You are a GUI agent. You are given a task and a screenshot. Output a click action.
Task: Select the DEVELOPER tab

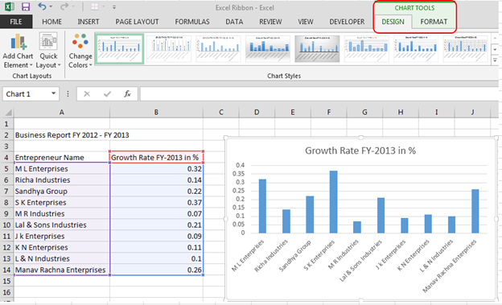(x=347, y=22)
